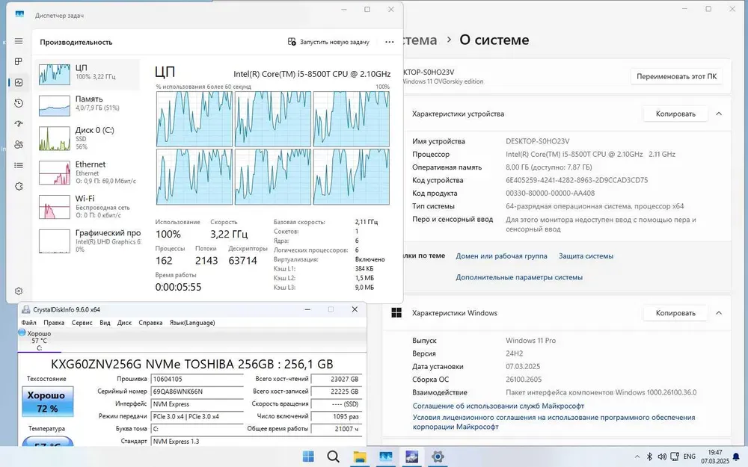Open Вид menu in CrystalDiskInfo

[x=105, y=323]
